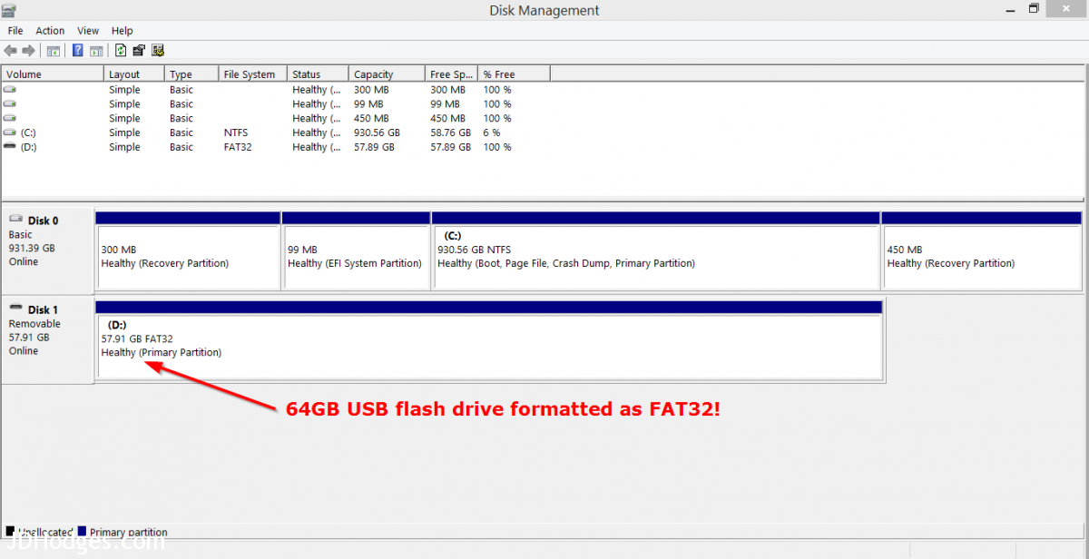Open the File menu
Screen dimensions: 1089x559
[x=15, y=30]
